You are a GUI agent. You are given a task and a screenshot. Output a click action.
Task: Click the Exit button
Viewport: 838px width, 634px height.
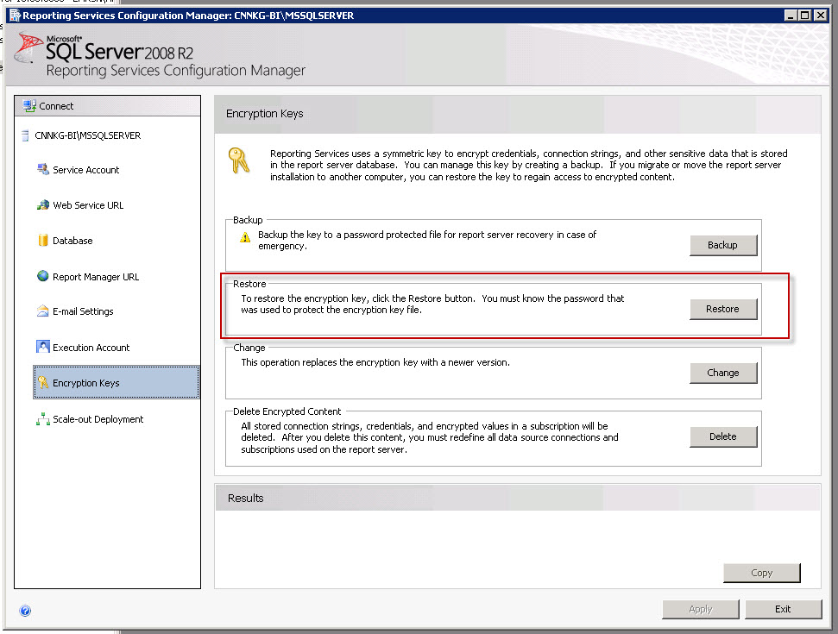pos(784,609)
